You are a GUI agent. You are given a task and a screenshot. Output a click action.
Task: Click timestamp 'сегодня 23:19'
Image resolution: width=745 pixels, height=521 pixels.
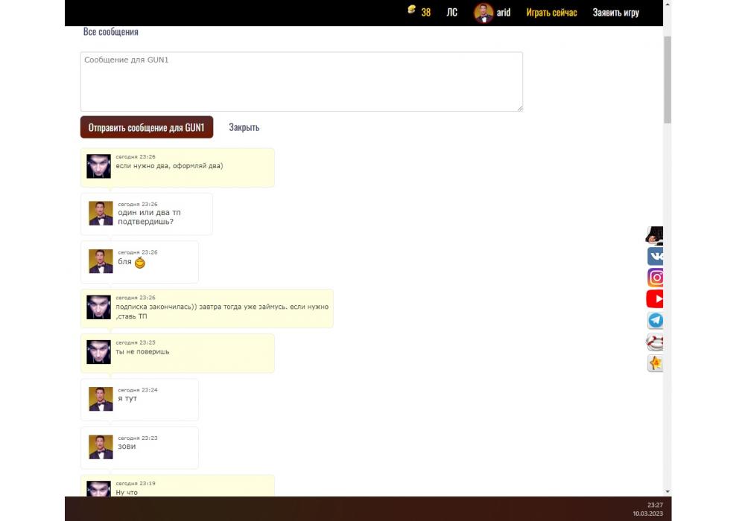click(x=136, y=484)
